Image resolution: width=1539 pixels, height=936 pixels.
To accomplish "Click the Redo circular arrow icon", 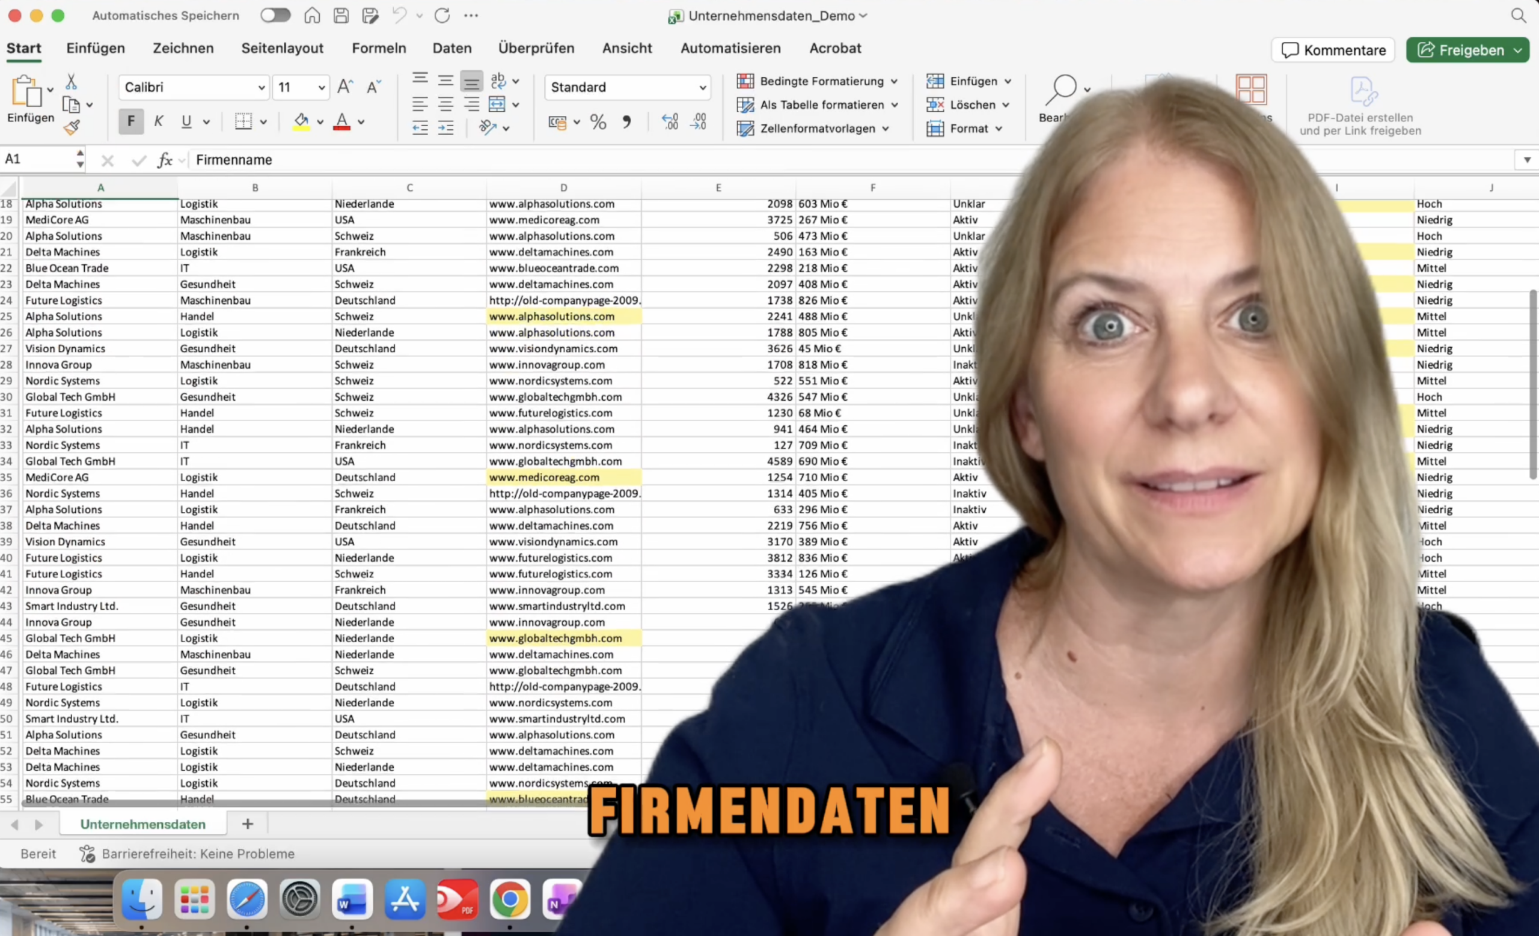I will 442,16.
